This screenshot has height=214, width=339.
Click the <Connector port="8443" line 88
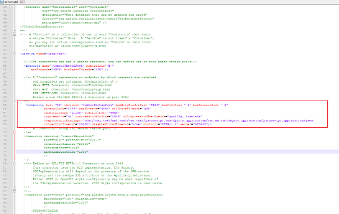(94, 195)
